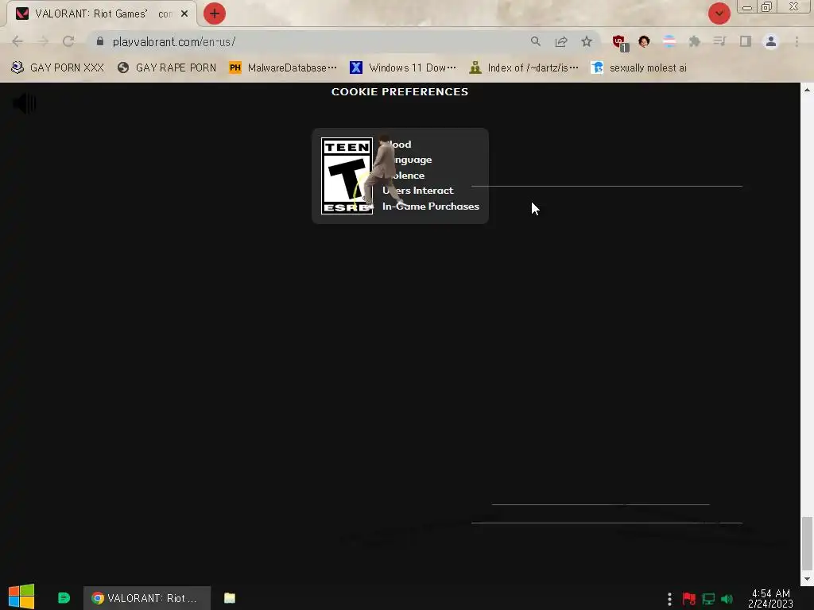Click the page scrollbar down arrow

point(807,579)
